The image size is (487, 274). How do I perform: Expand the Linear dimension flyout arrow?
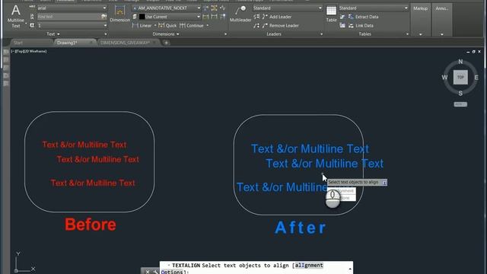click(x=155, y=25)
